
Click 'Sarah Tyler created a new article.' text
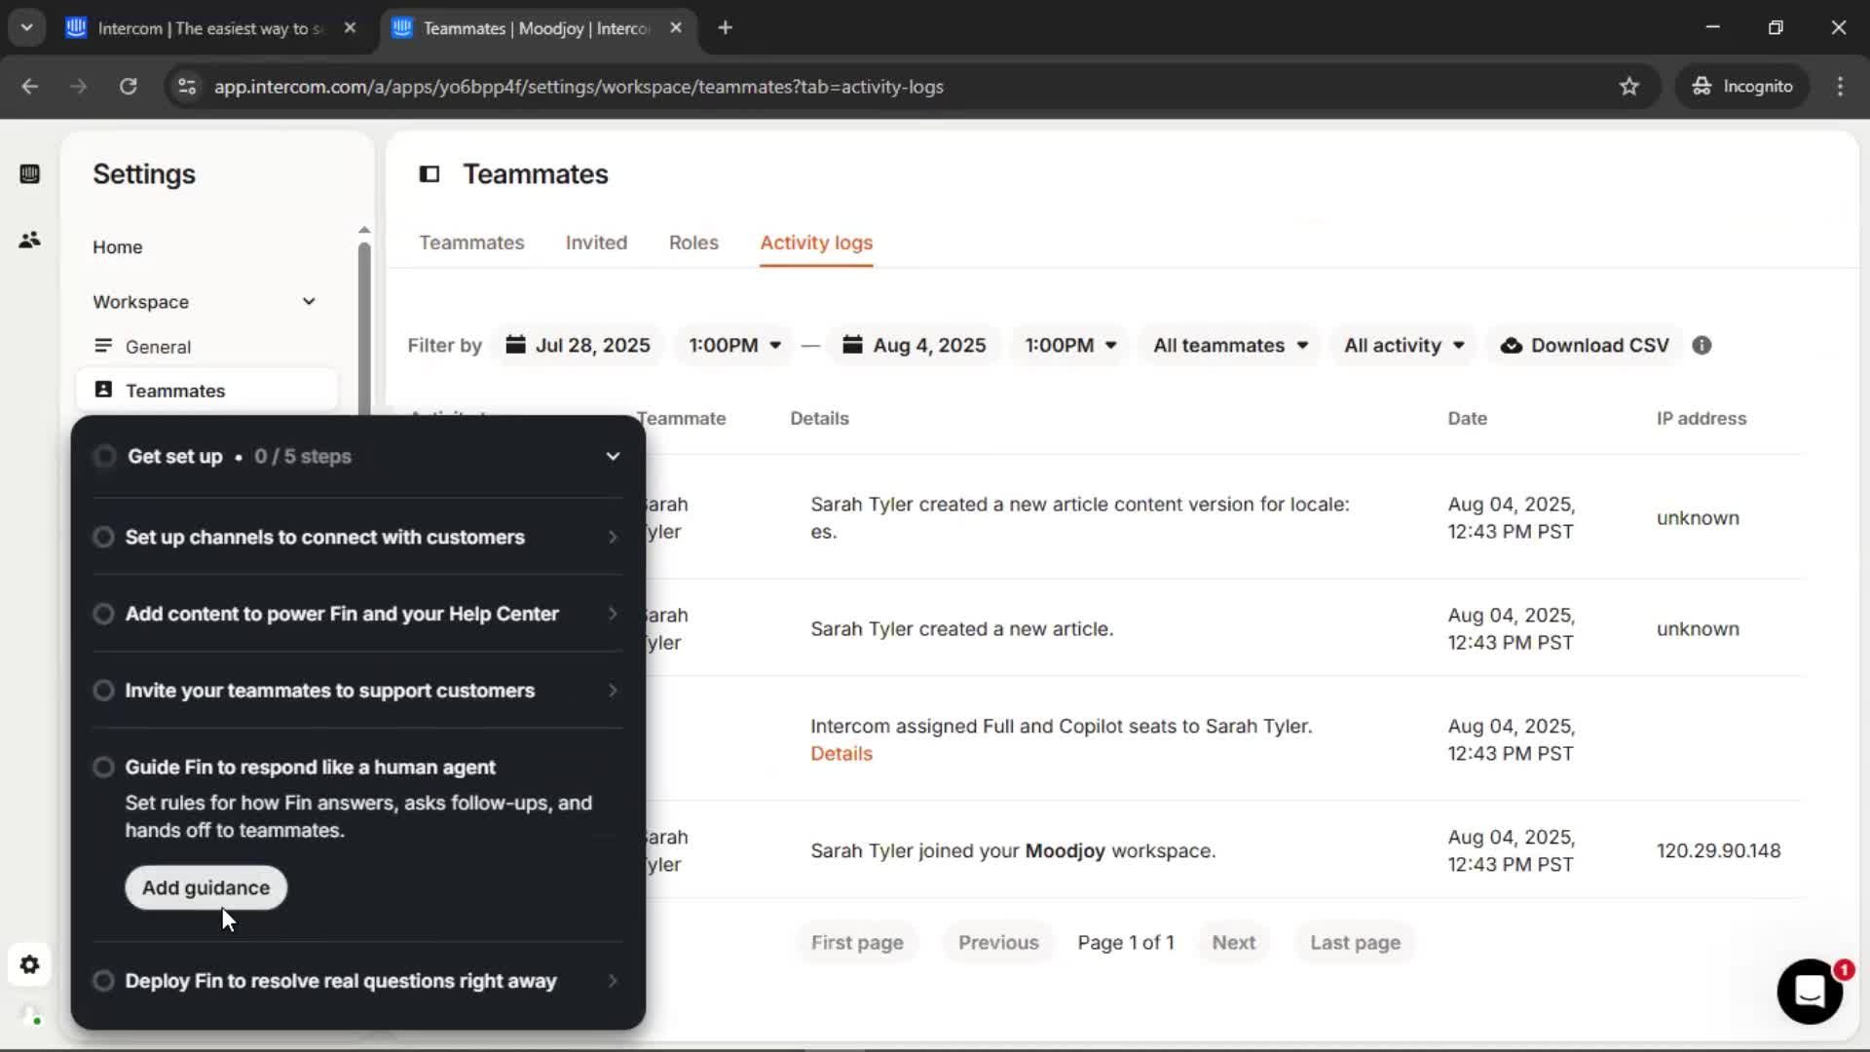961,629
